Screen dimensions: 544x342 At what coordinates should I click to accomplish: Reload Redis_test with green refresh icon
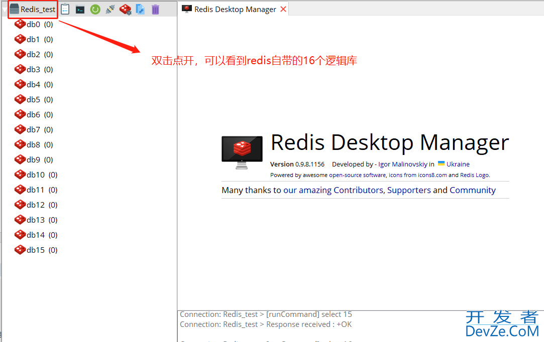point(95,10)
